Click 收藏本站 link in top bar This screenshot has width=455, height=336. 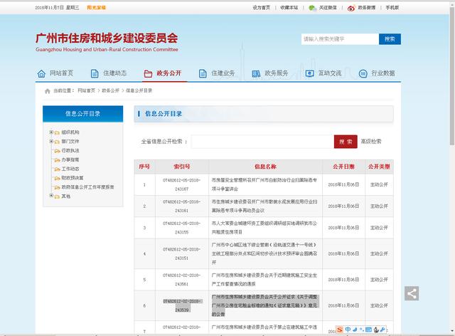pos(289,8)
